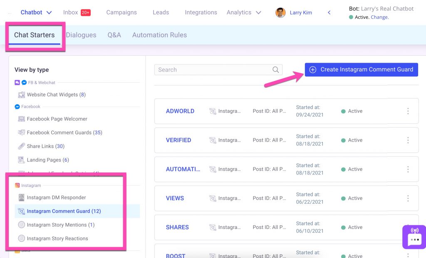
Task: Click the Instagram type icon in VIEWS row
Action: [213, 198]
